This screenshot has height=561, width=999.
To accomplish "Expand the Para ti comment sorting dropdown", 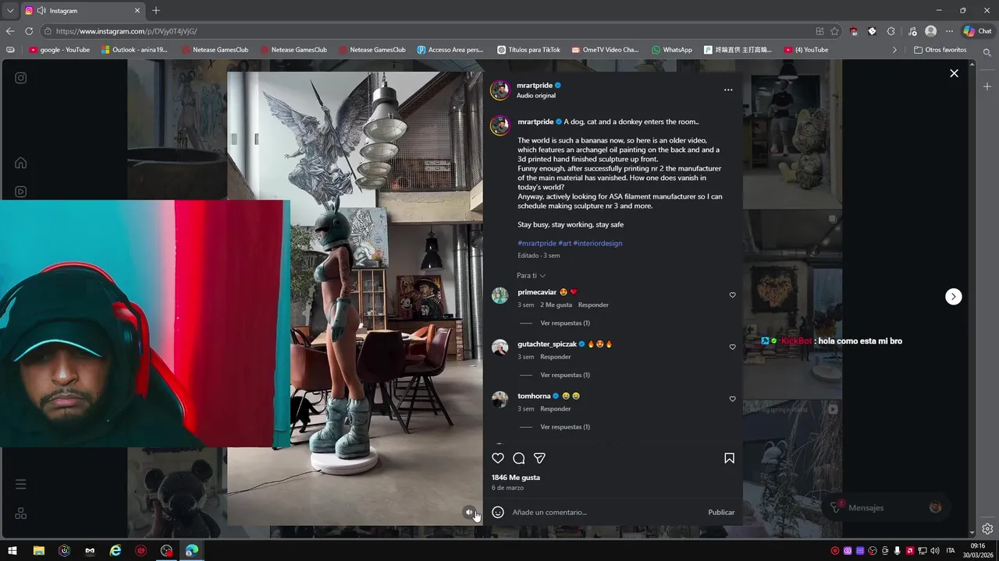I will tap(531, 276).
